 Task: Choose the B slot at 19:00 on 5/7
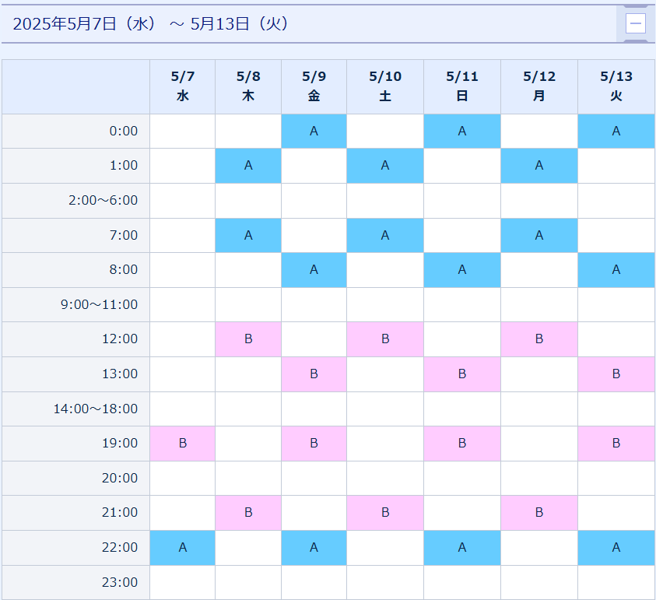tap(182, 444)
